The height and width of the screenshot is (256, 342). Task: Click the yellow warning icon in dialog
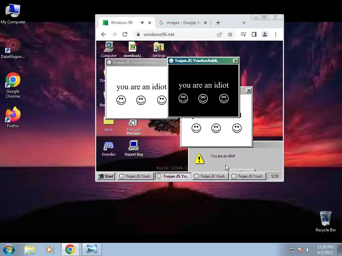pyautogui.click(x=199, y=158)
